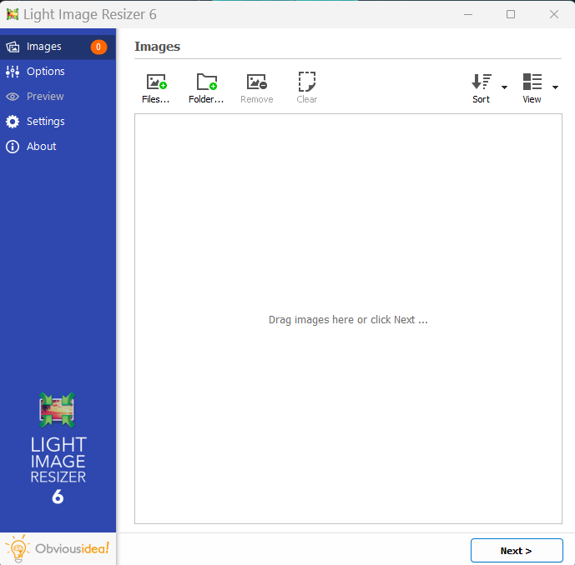575x565 pixels.
Task: Click the Light Image Resizer 6 logo
Action: 58,448
